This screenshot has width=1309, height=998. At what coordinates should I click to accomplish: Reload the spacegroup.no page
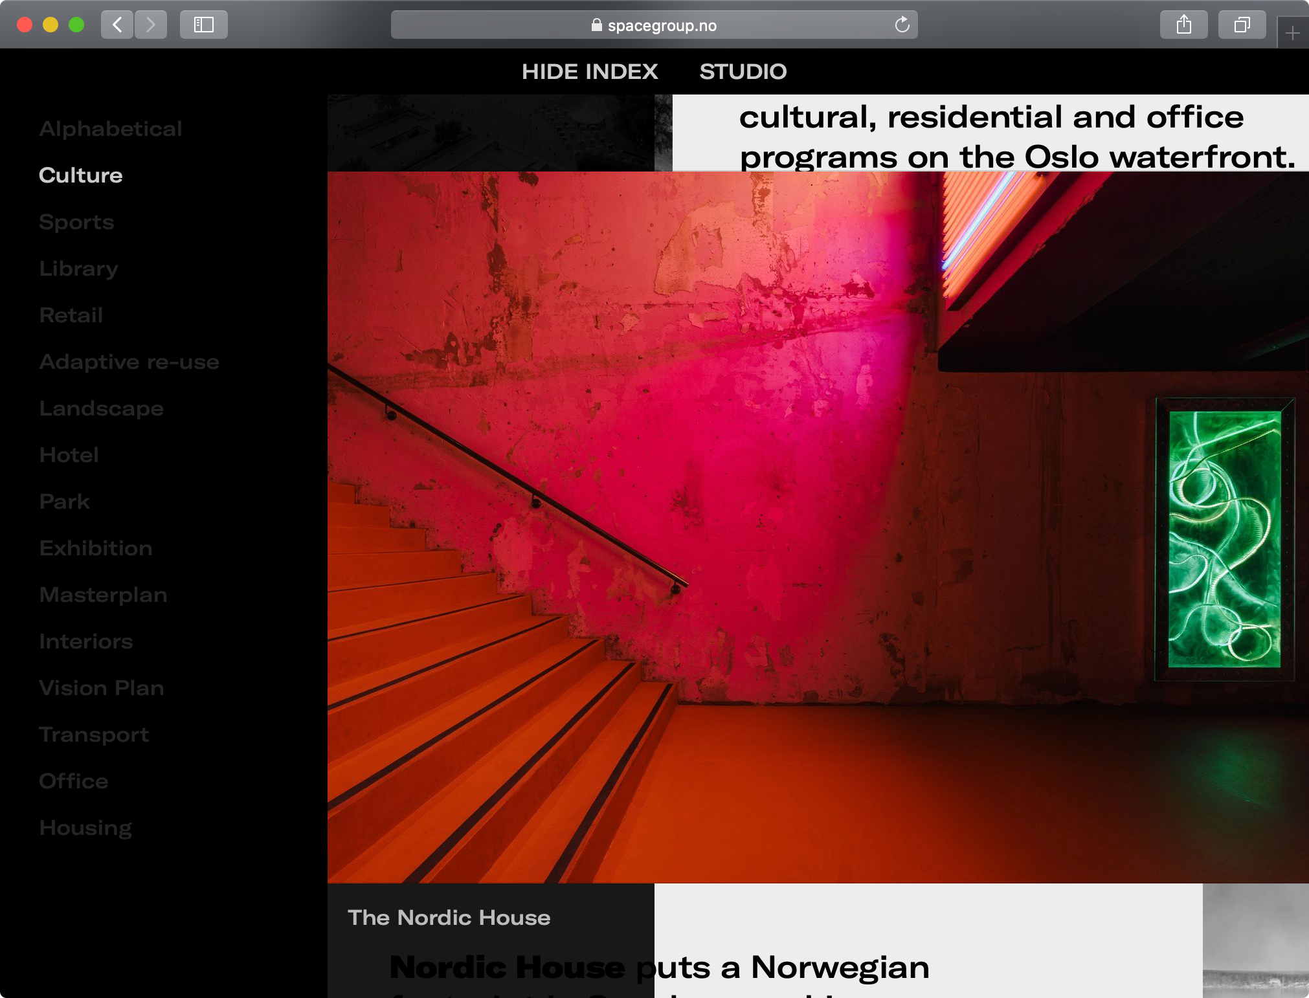tap(902, 25)
